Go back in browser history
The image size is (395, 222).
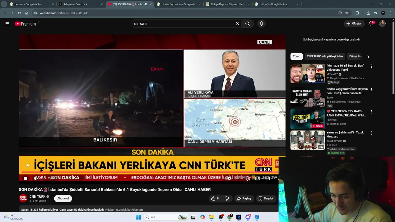[4, 13]
